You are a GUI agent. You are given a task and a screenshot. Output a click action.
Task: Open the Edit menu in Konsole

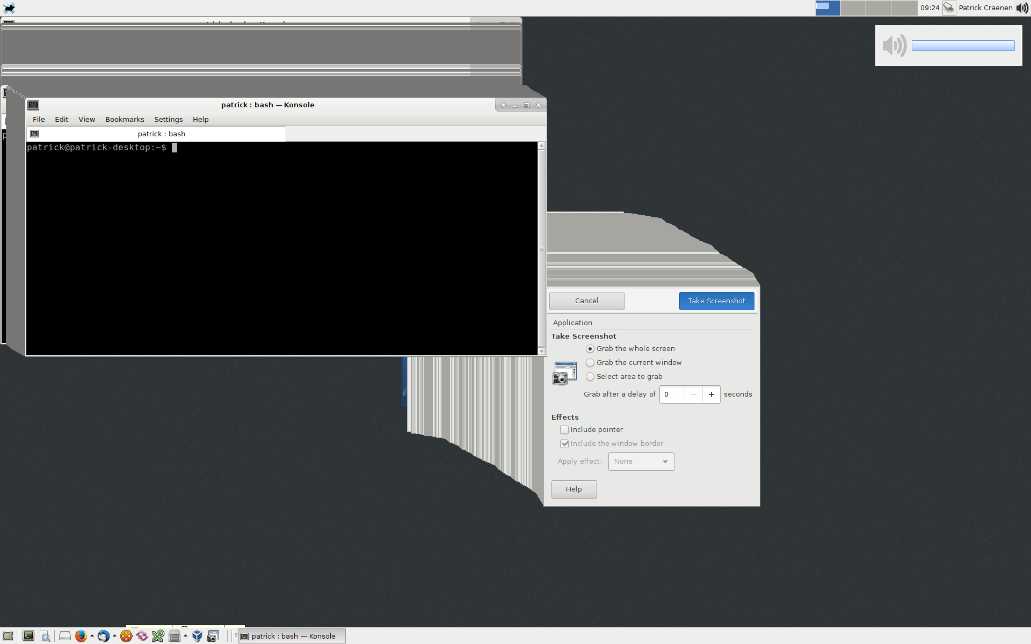pos(62,120)
